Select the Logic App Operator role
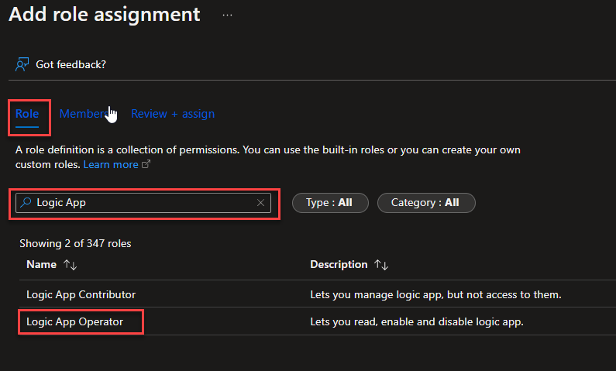The width and height of the screenshot is (616, 371). pos(74,321)
